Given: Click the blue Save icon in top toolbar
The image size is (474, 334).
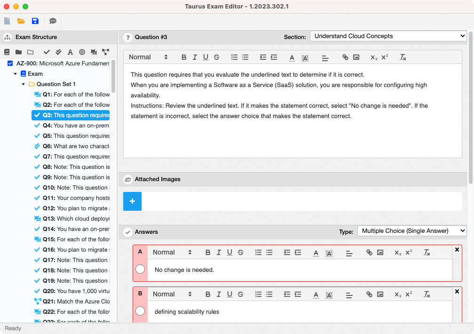Looking at the screenshot, I should tap(35, 21).
